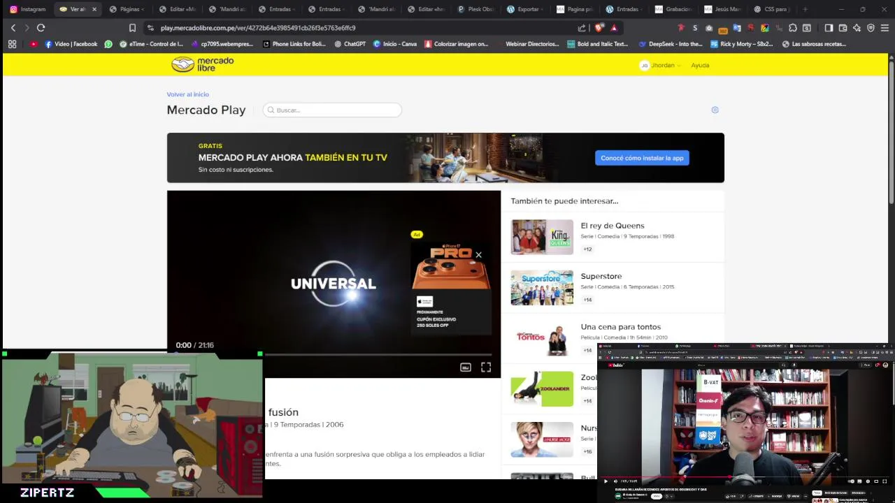Open the bookmarks apps grid icon
This screenshot has height=503, width=895.
(12, 44)
